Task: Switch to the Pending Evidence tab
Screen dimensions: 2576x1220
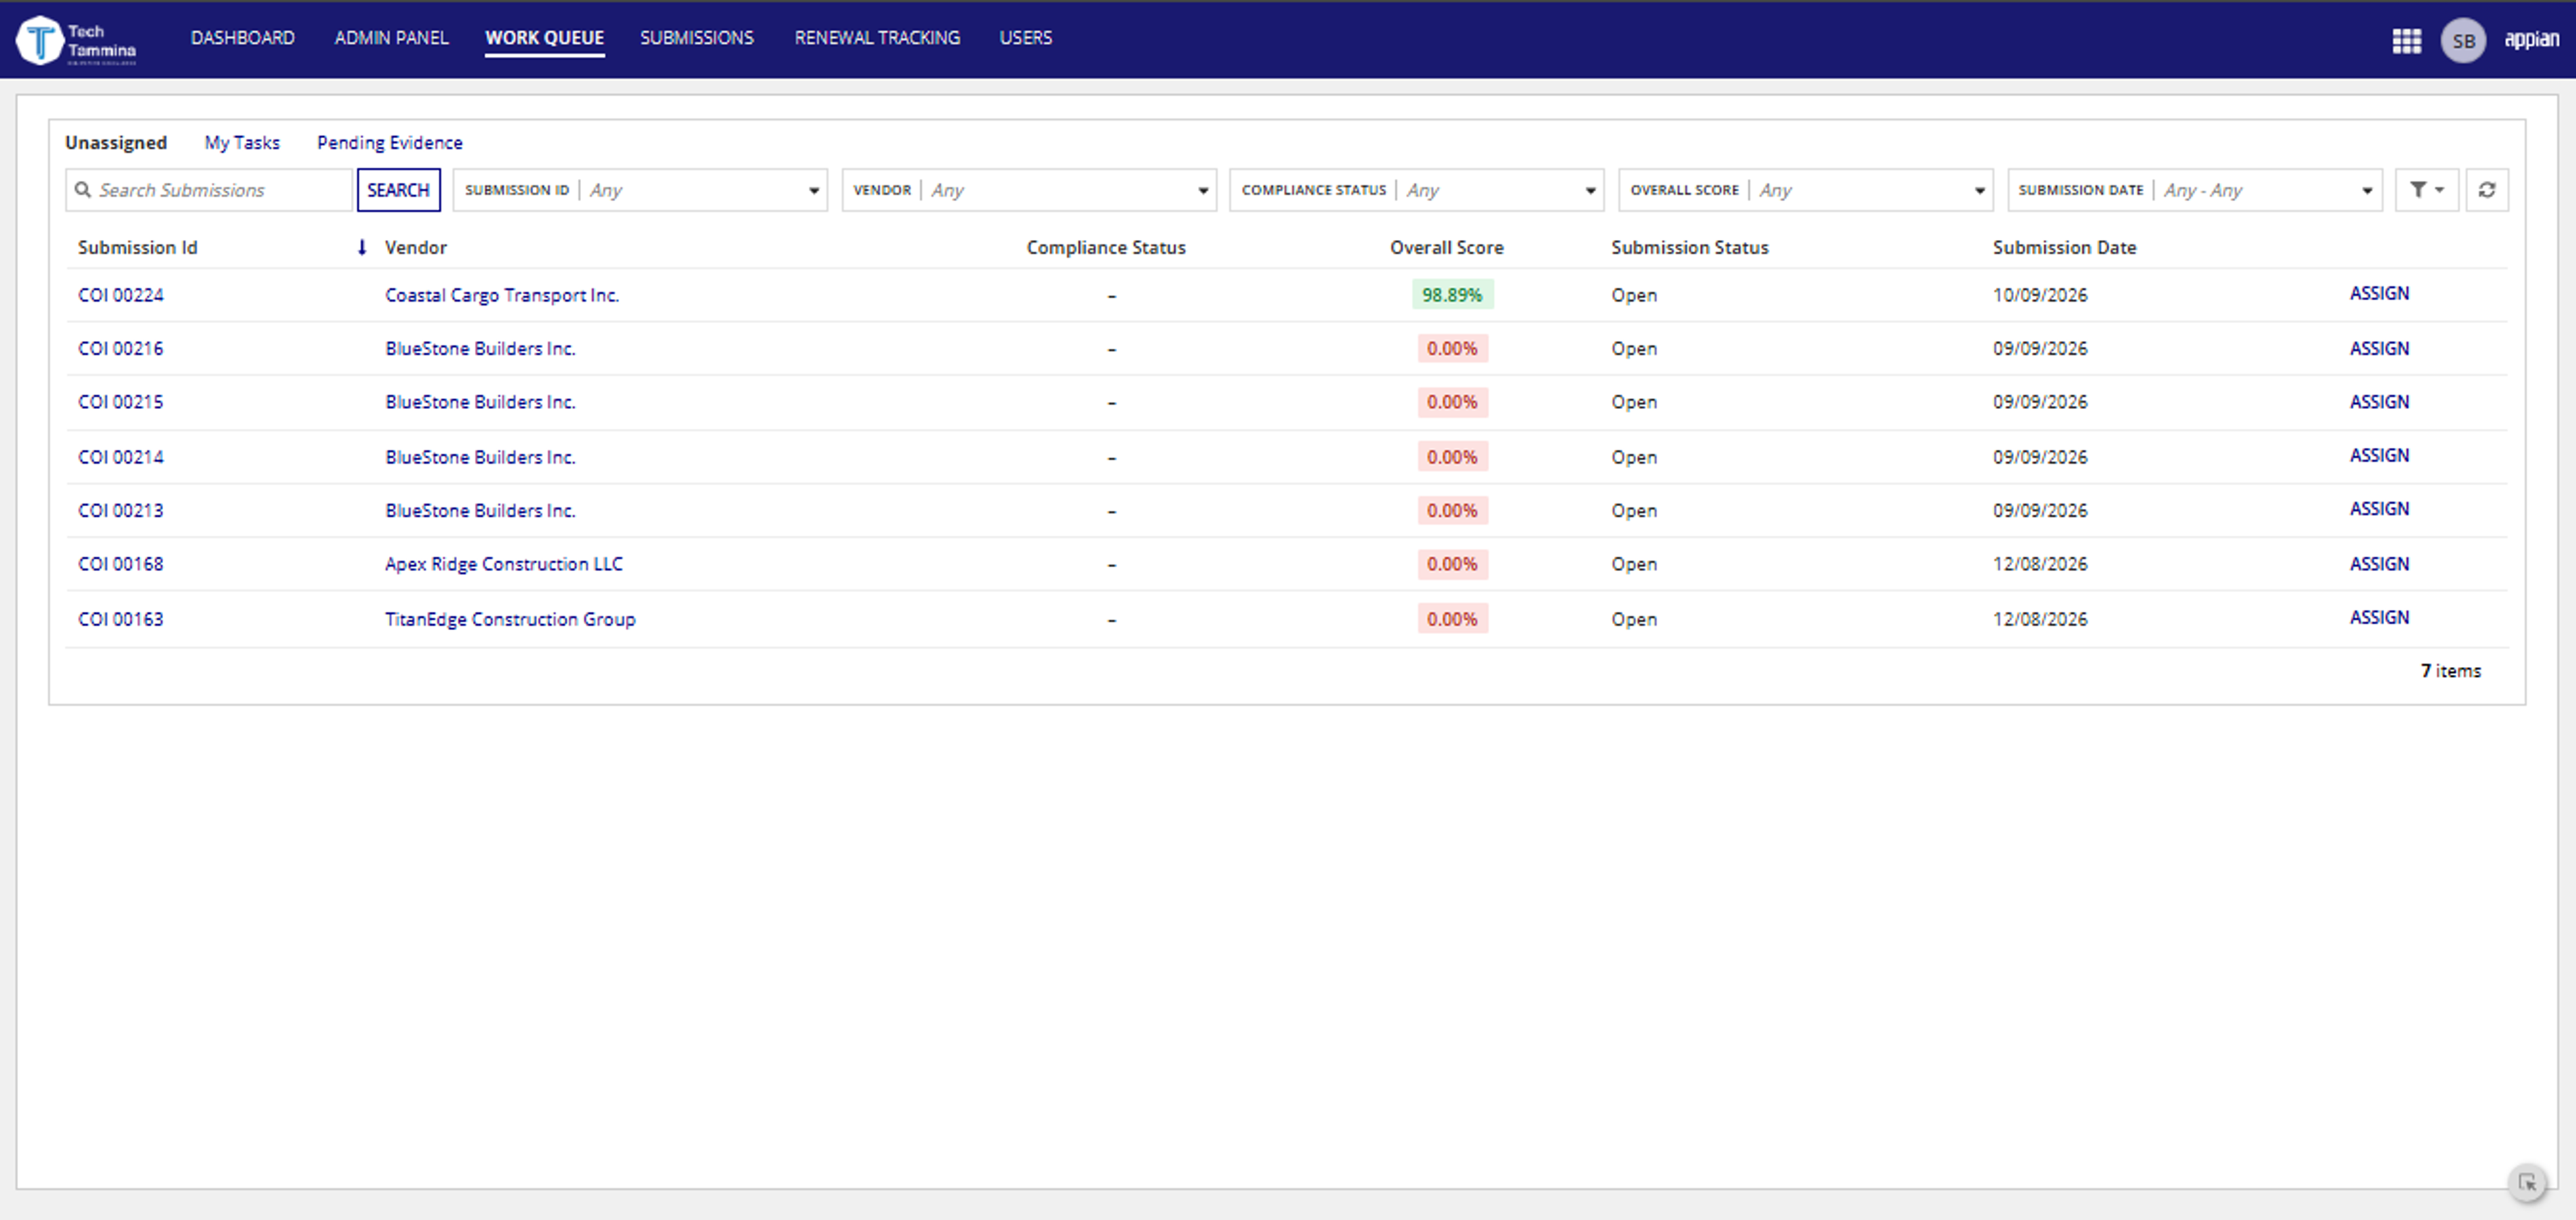Action: [390, 143]
